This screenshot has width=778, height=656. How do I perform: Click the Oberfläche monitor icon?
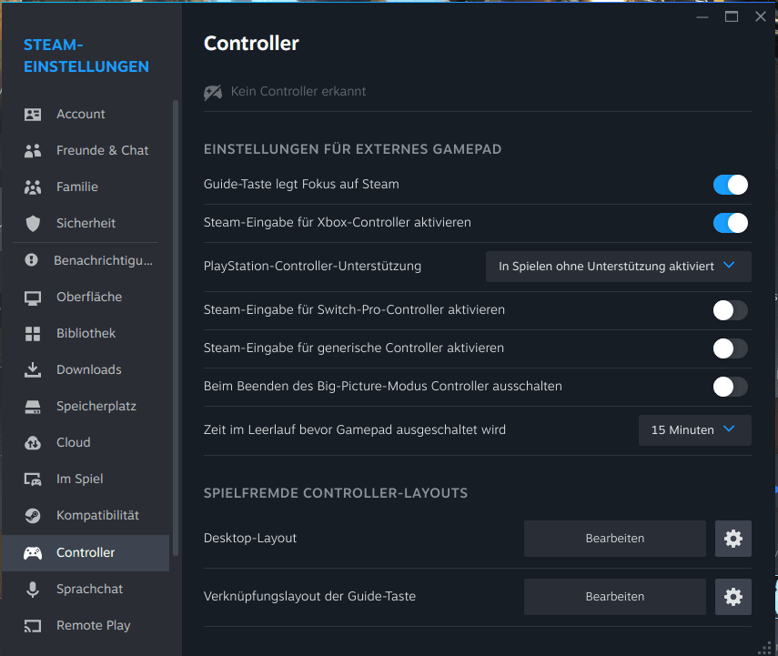(x=33, y=298)
